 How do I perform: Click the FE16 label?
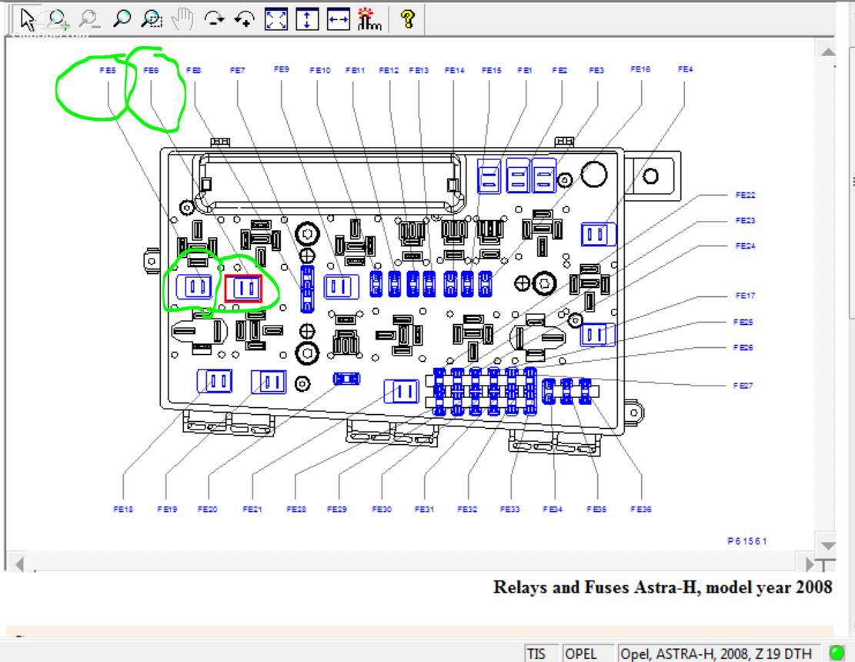pyautogui.click(x=640, y=69)
